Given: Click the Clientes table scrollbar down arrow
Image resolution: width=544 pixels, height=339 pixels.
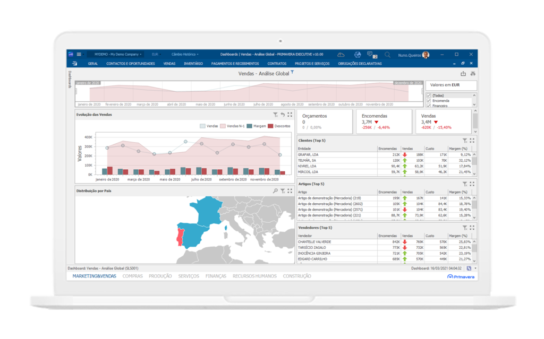Looking at the screenshot, I should point(474,173).
